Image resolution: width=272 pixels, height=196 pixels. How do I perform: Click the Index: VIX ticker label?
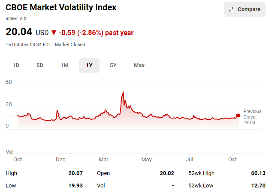point(16,18)
